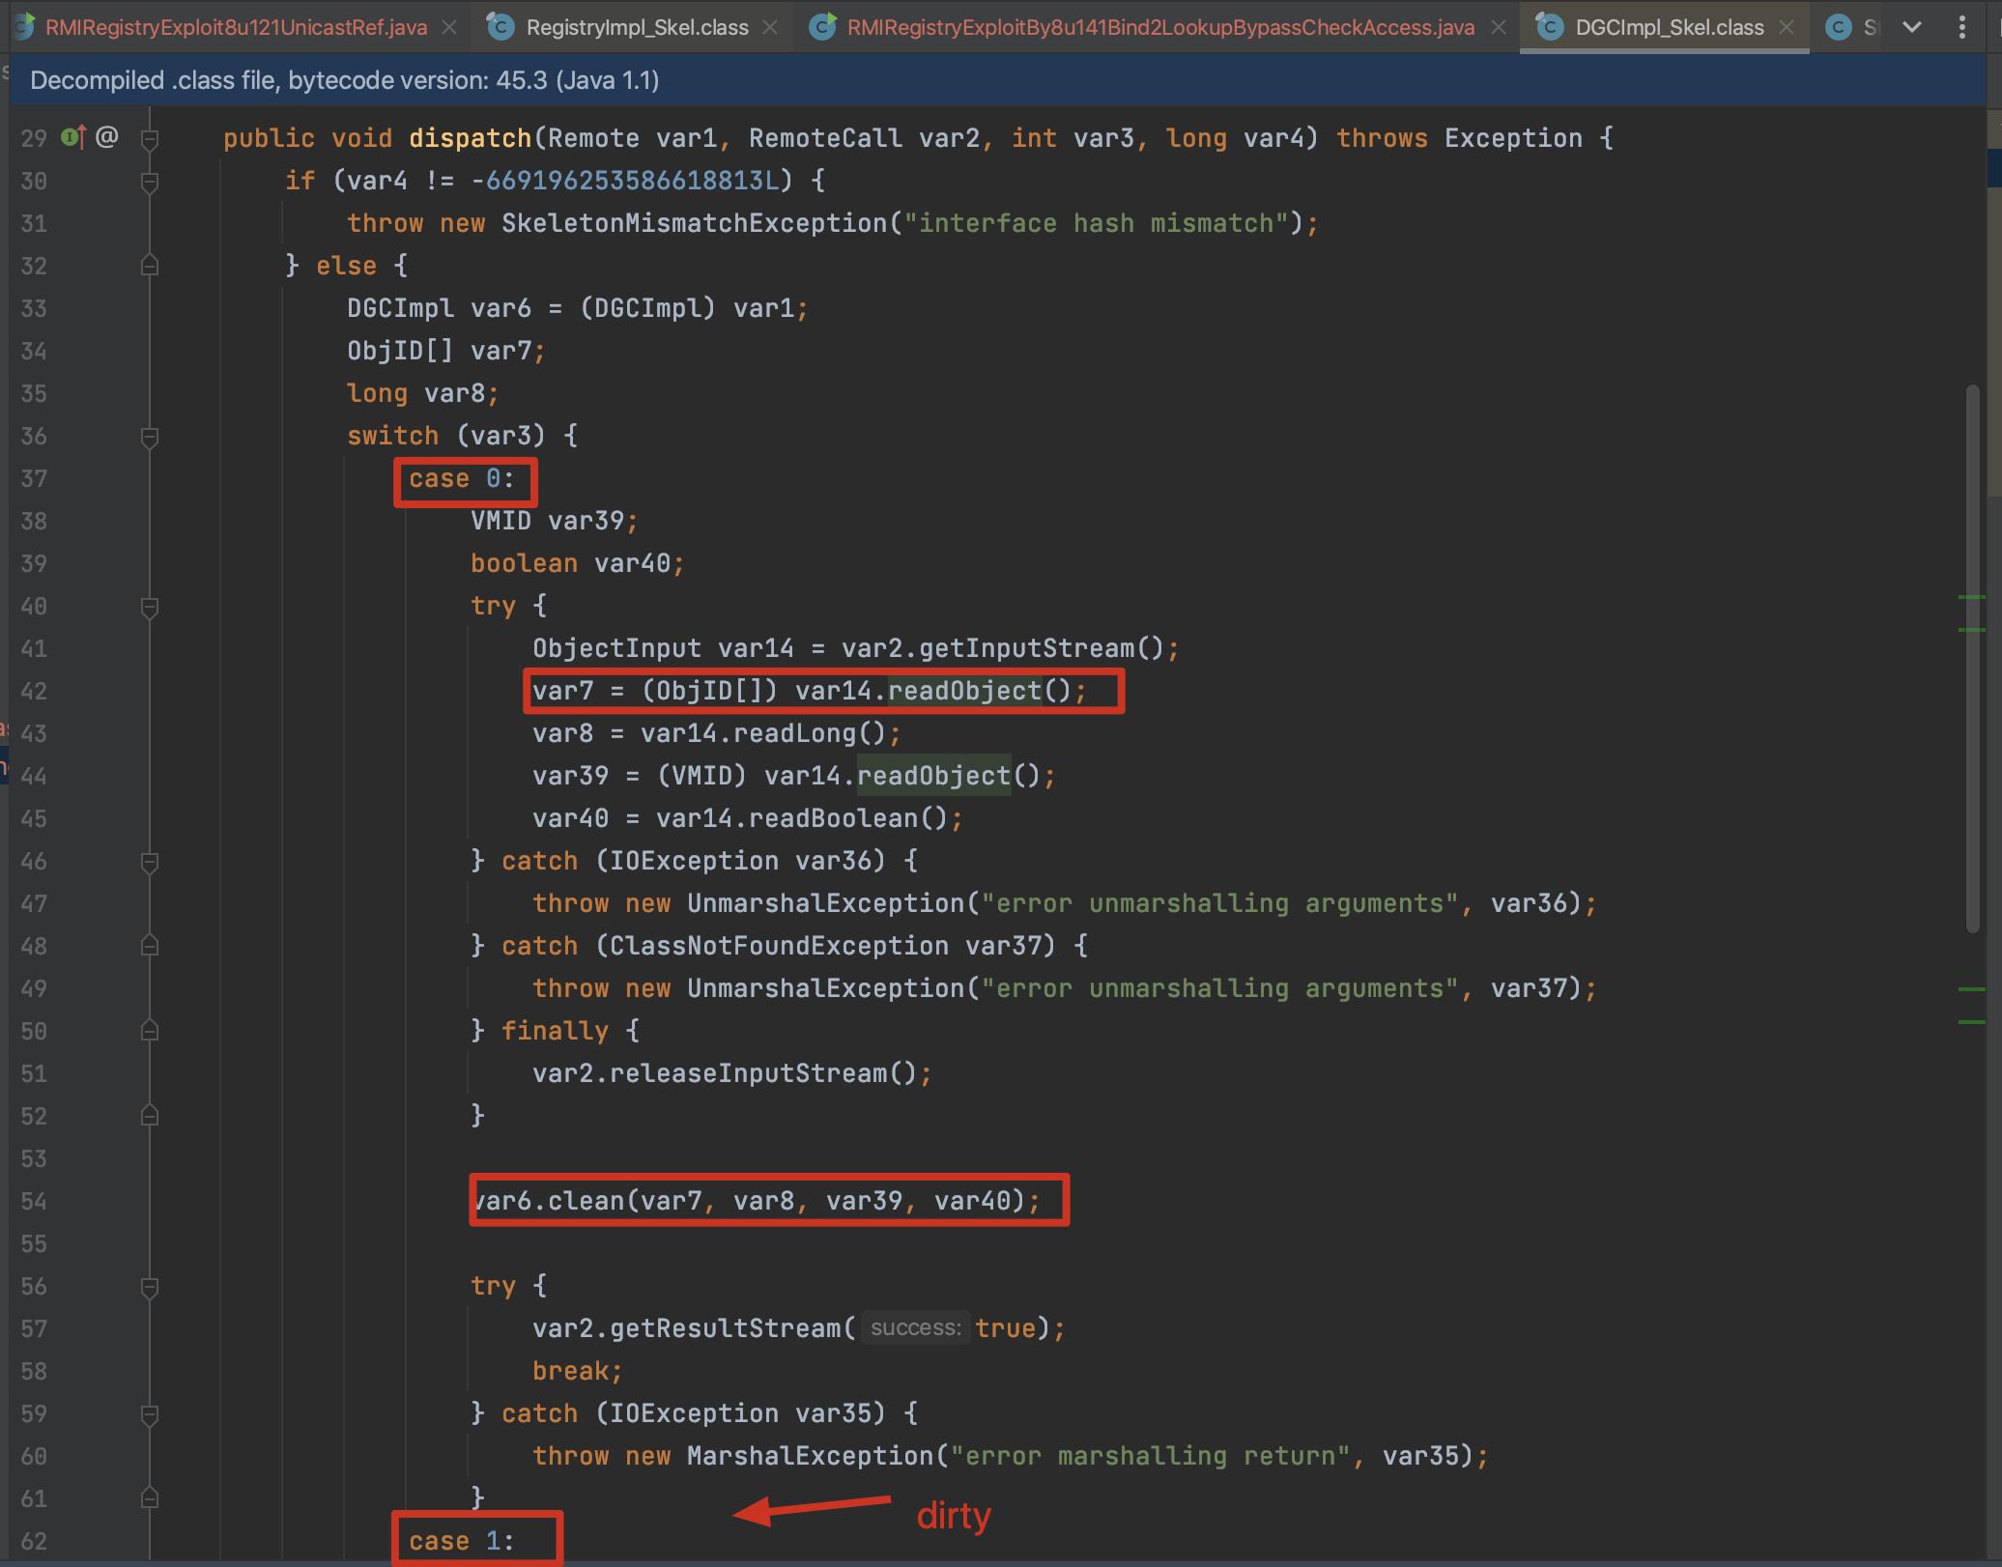Click var6.clean call on line 54
2002x1567 pixels.
756,1201
